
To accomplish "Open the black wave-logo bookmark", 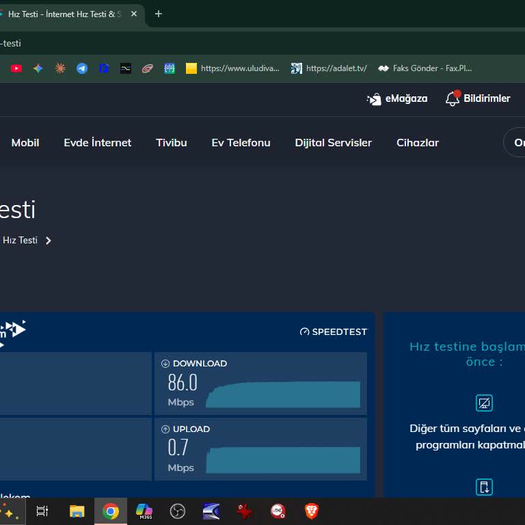I will 126,68.
